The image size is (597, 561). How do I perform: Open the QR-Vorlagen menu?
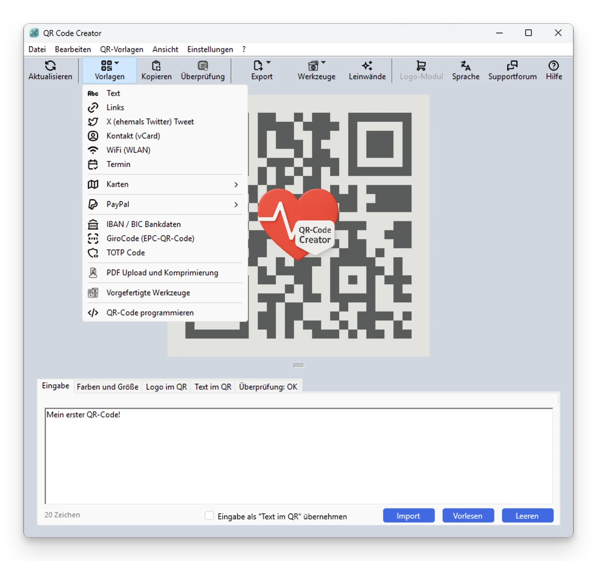pos(121,49)
